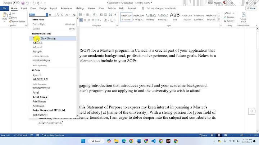Image resolution: width=259 pixels, height=145 pixels.
Task: Increase font size
Action: click(58, 15)
